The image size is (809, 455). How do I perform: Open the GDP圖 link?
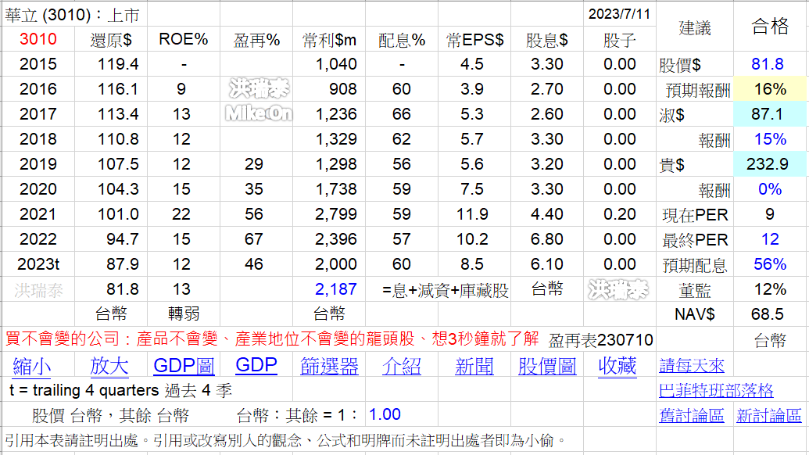[184, 367]
